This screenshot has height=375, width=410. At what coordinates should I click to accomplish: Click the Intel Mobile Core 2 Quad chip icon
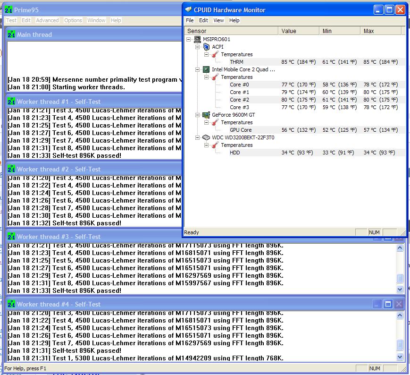click(206, 69)
